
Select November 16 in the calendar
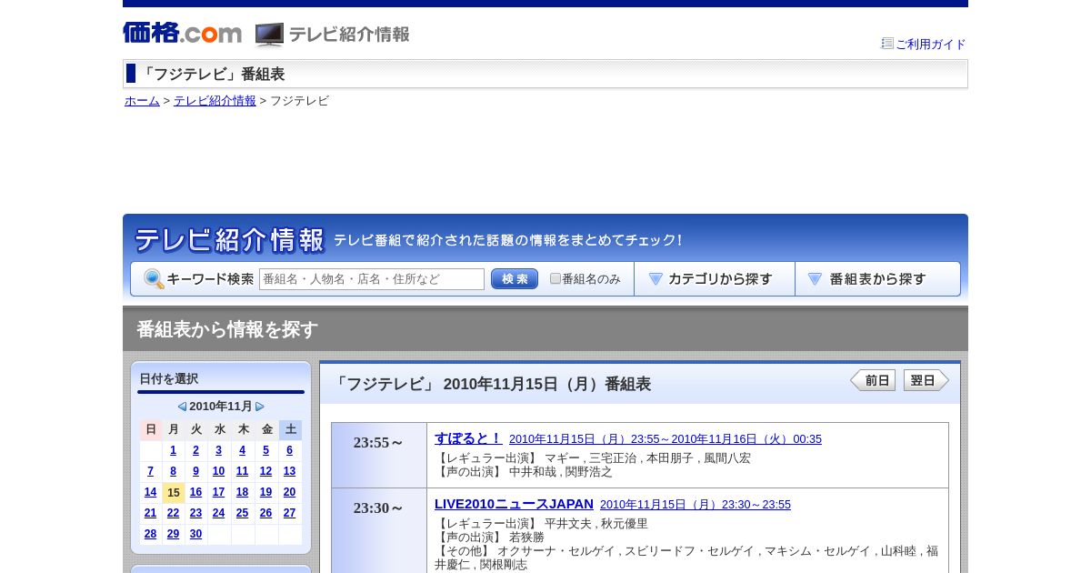(x=195, y=492)
